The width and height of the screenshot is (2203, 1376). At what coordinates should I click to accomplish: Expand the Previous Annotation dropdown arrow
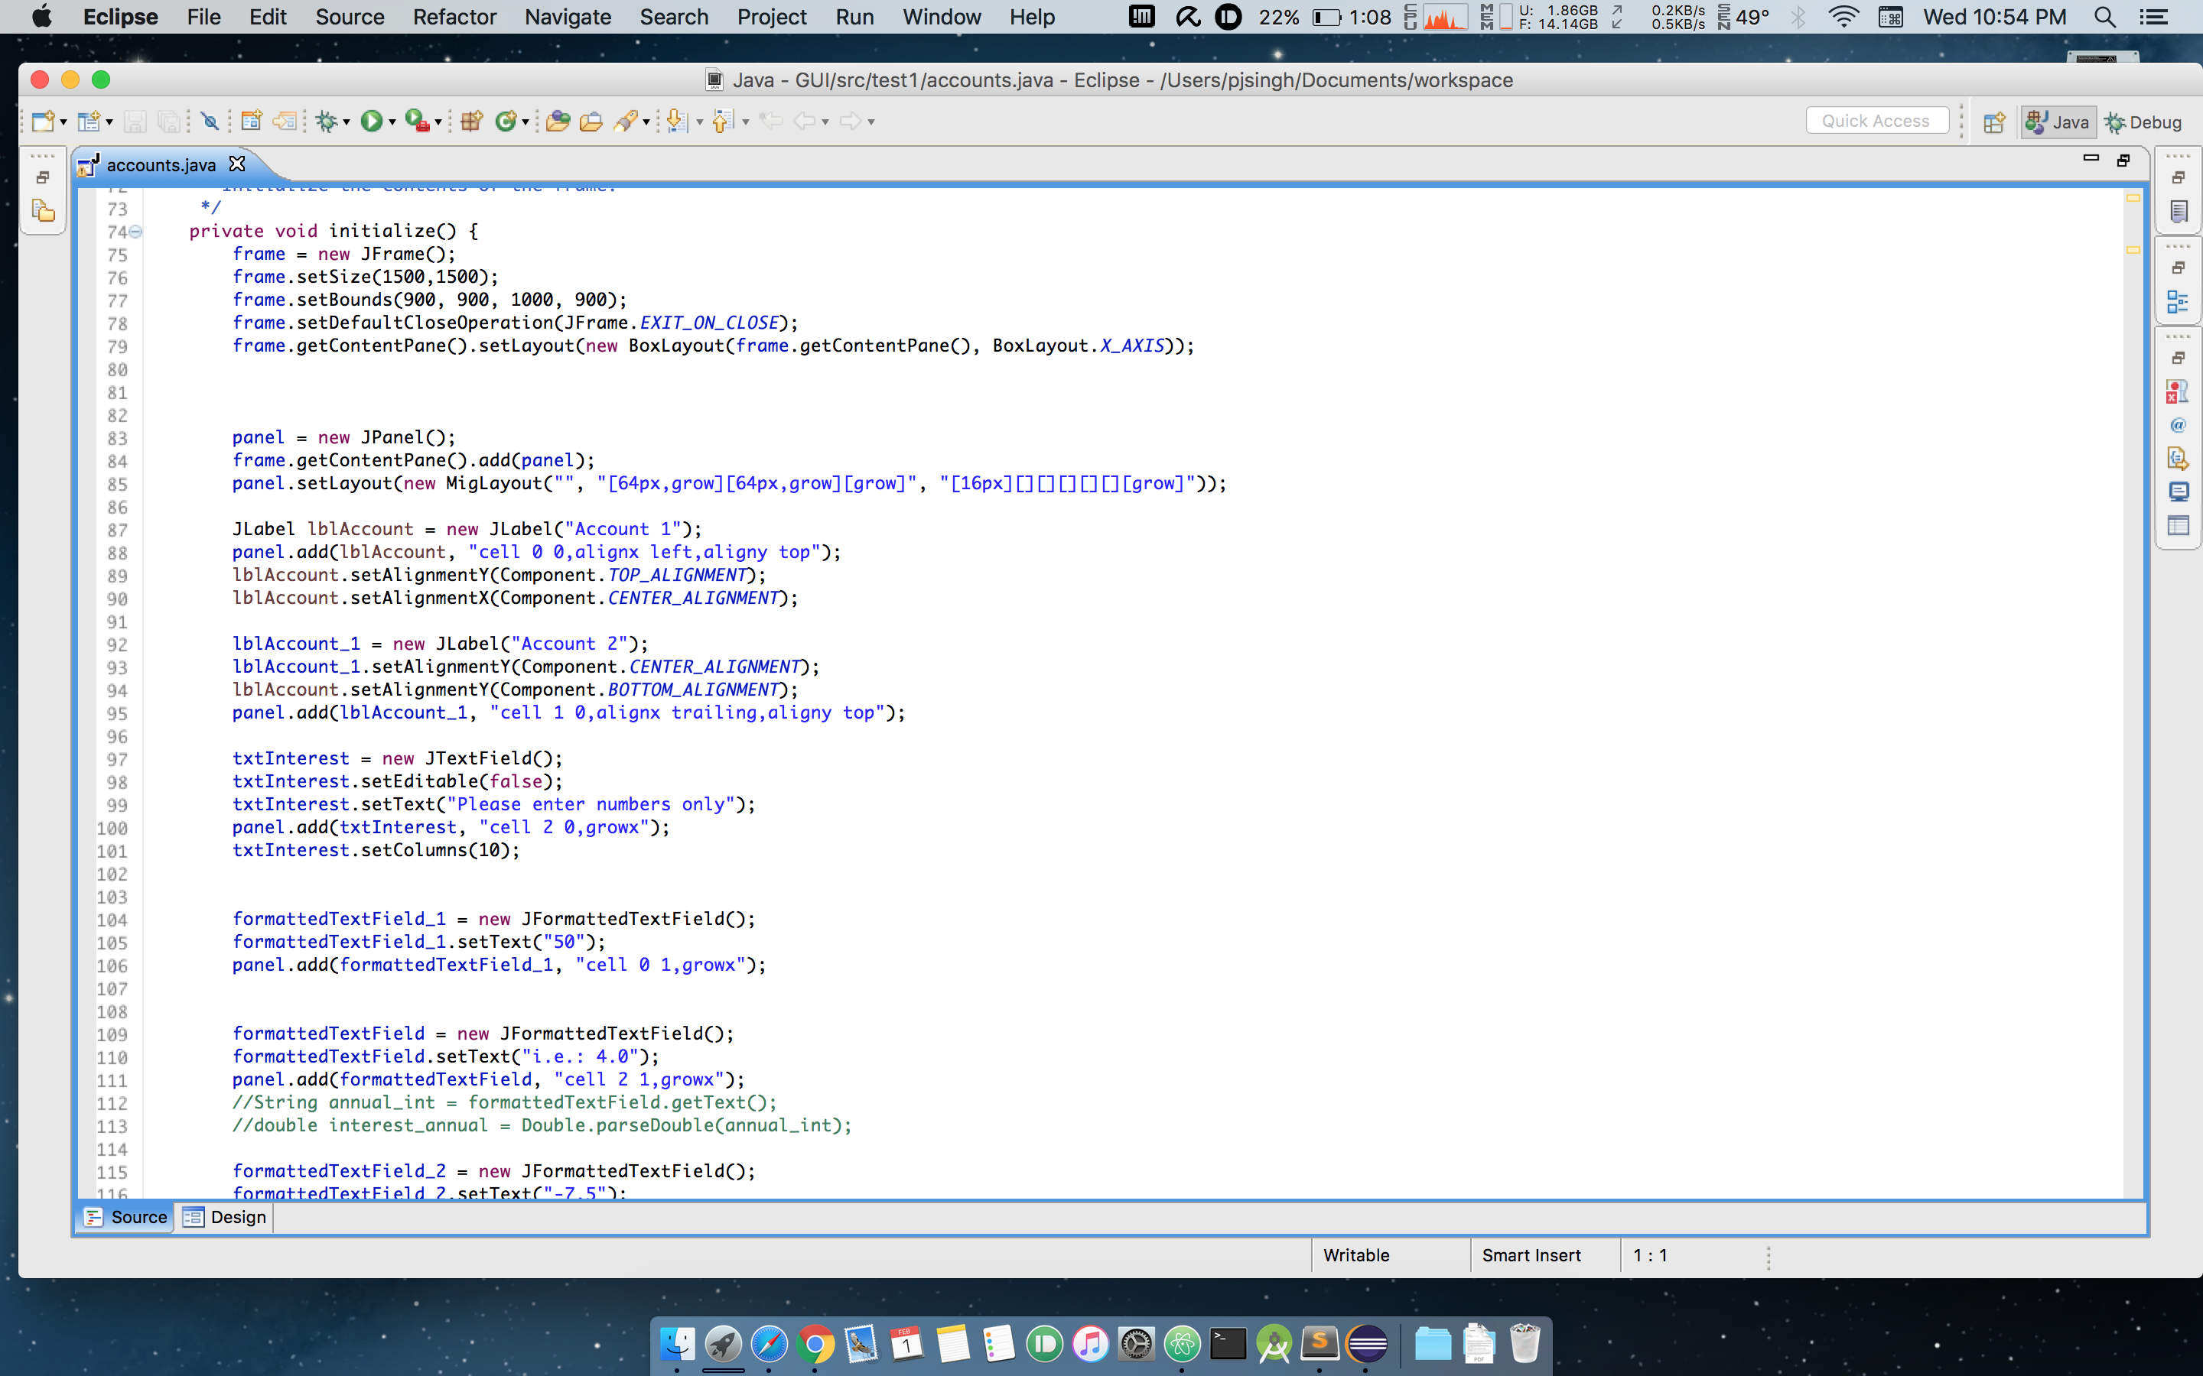[746, 122]
